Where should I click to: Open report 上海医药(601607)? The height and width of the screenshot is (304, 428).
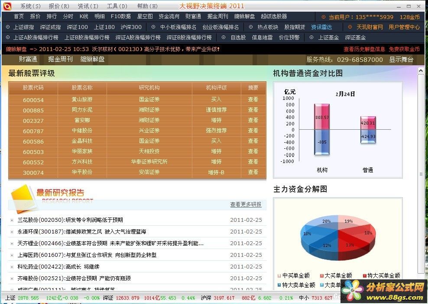tap(87, 255)
